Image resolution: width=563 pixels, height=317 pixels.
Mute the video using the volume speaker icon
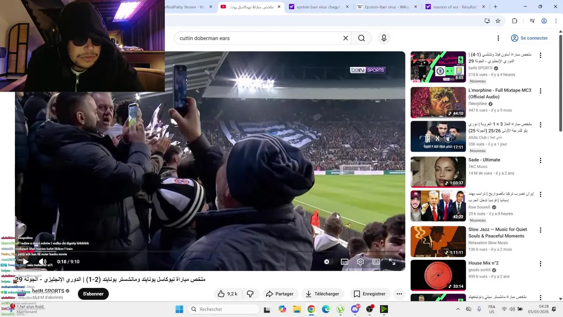(x=43, y=262)
